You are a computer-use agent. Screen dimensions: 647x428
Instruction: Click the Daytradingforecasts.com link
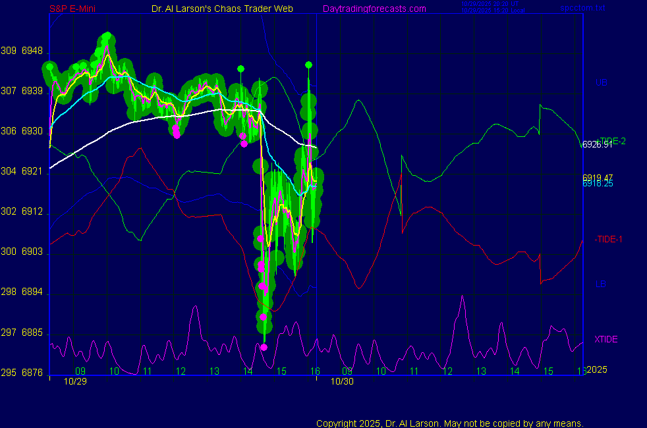pyautogui.click(x=374, y=9)
